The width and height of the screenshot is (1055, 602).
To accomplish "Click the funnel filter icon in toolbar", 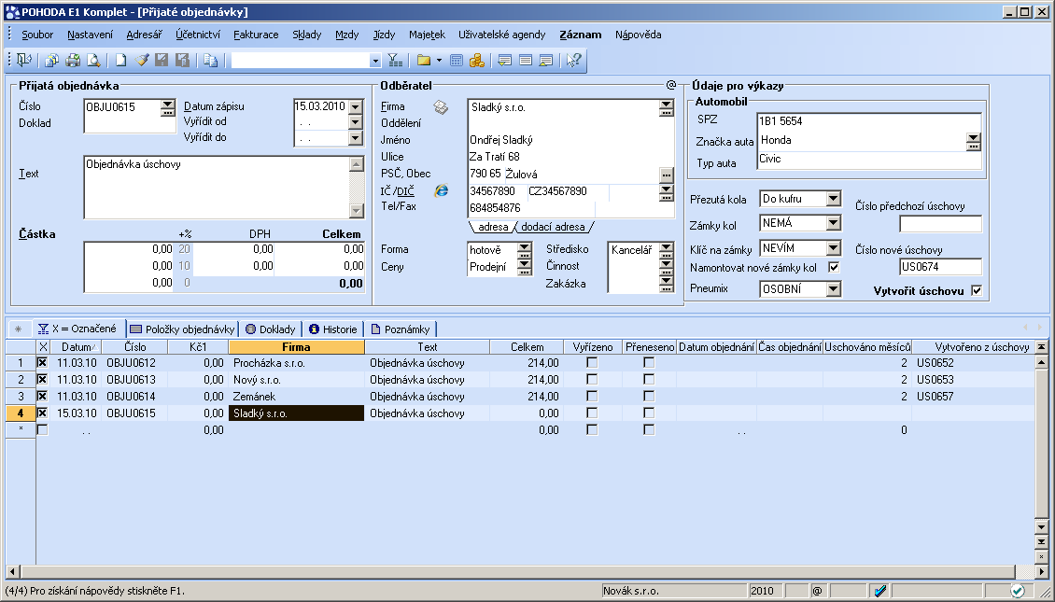I will [396, 61].
